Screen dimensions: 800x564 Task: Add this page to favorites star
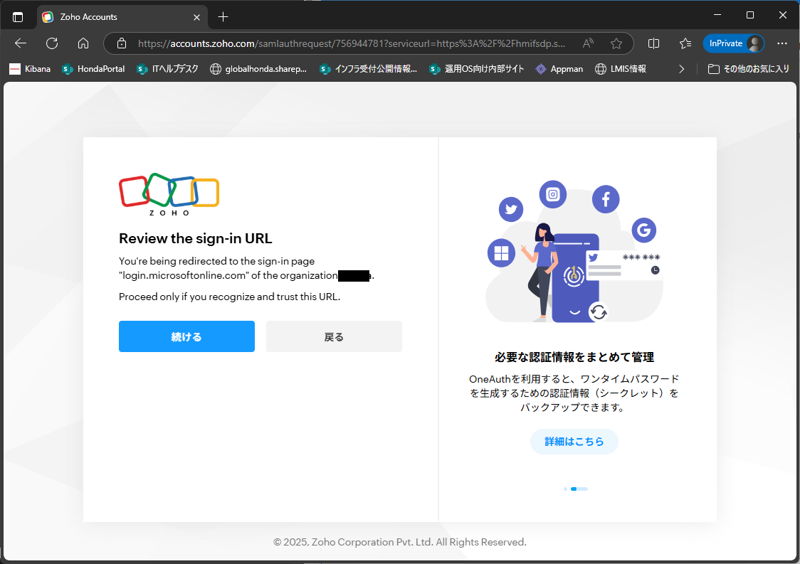[616, 43]
